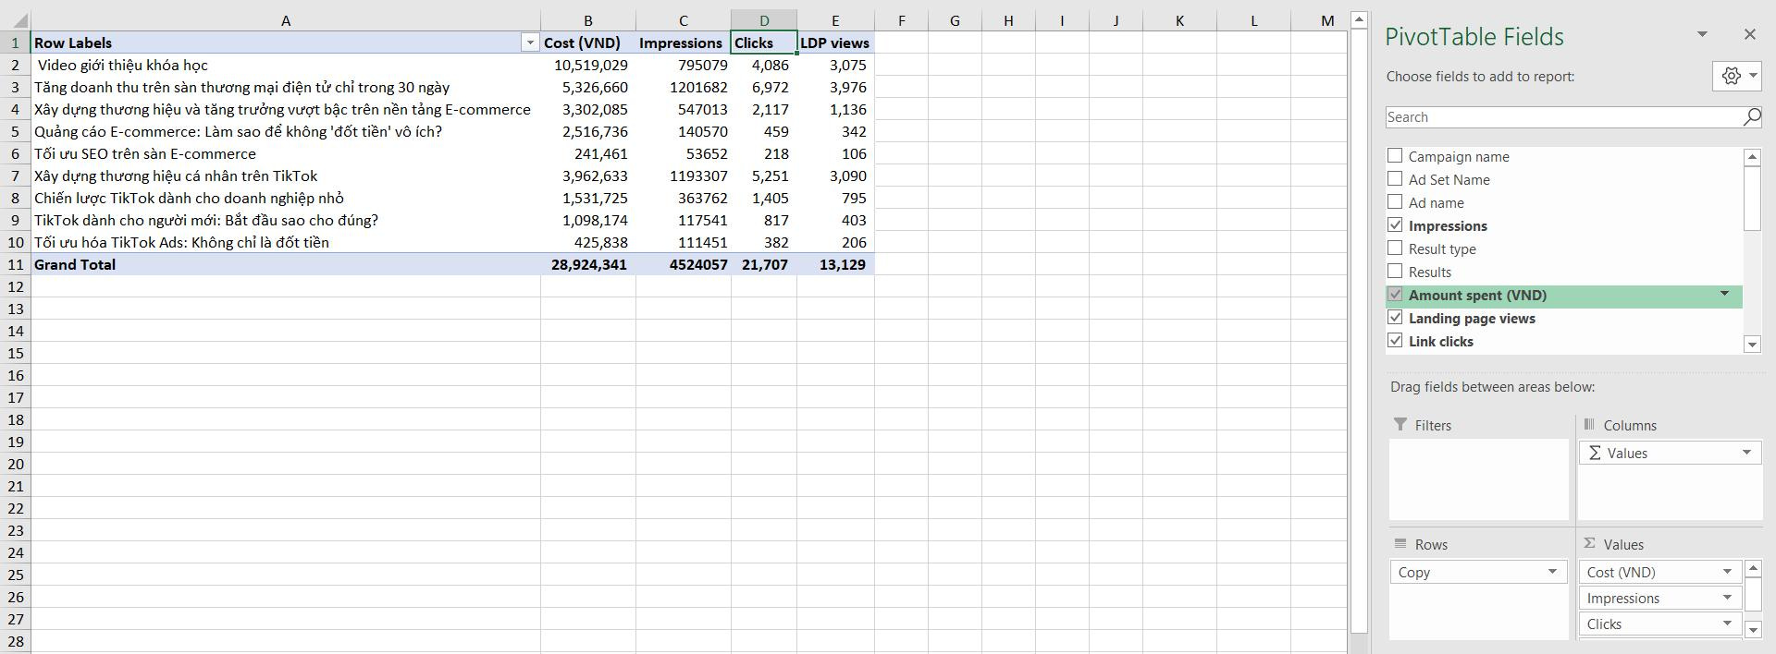Check the Campaign name field
This screenshot has height=654, width=1776.
click(x=1395, y=156)
